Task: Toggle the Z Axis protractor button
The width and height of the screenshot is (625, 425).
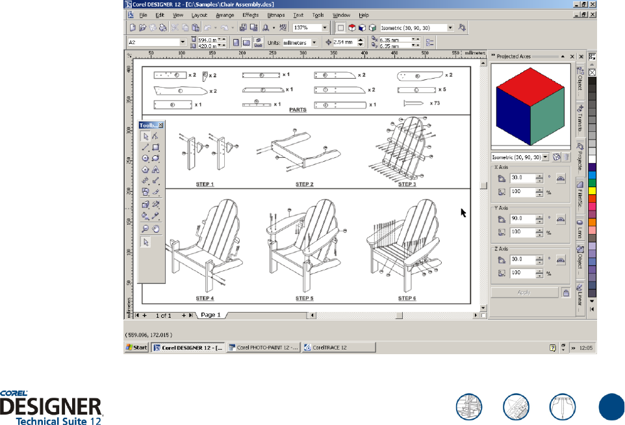Action: point(561,260)
